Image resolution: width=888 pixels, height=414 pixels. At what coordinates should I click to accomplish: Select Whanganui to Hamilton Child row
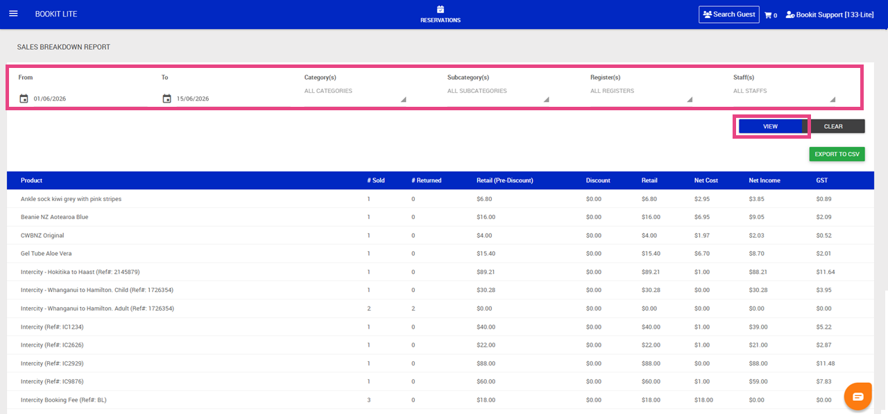coord(441,290)
